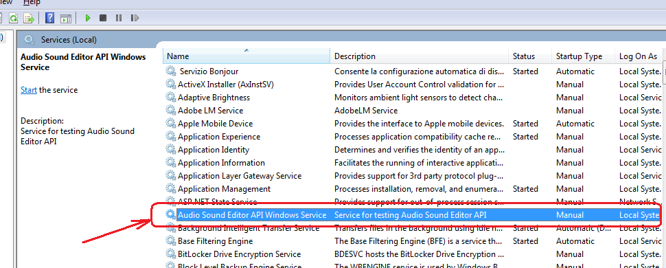Screen dimensions: 666x268
Task: Click the Refresh toolbar icon
Action: 14,18
